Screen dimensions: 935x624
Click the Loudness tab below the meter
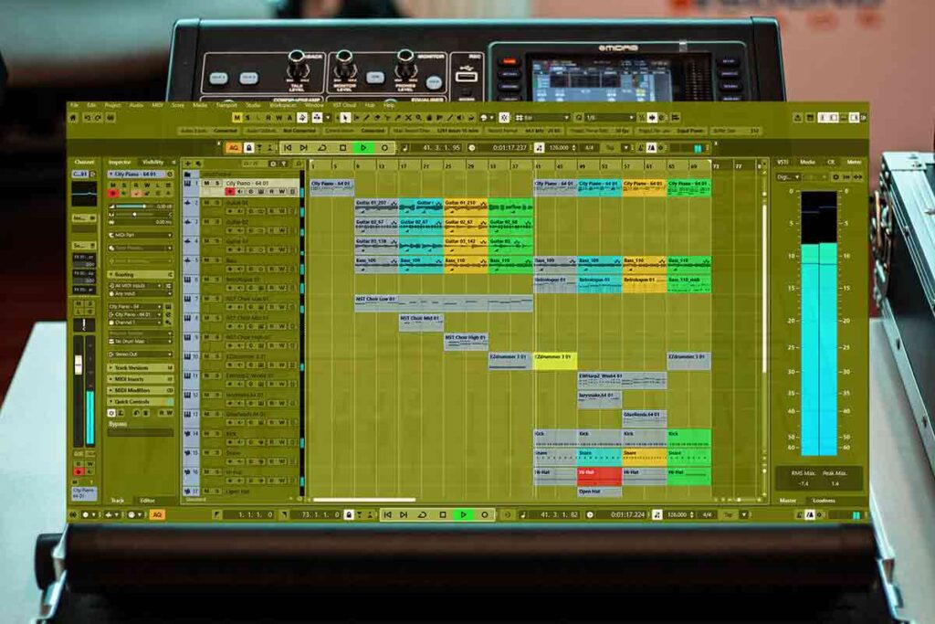(823, 500)
